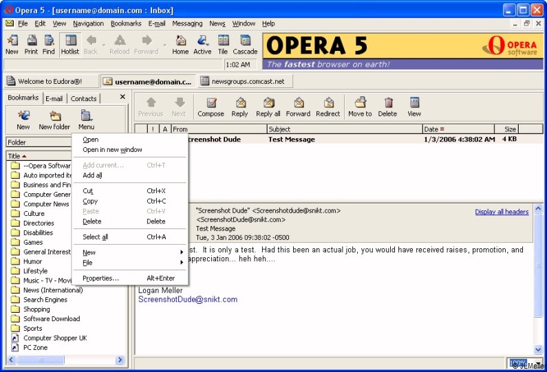Click the Reply all icon
This screenshot has height=372, width=547.
coord(268,107)
